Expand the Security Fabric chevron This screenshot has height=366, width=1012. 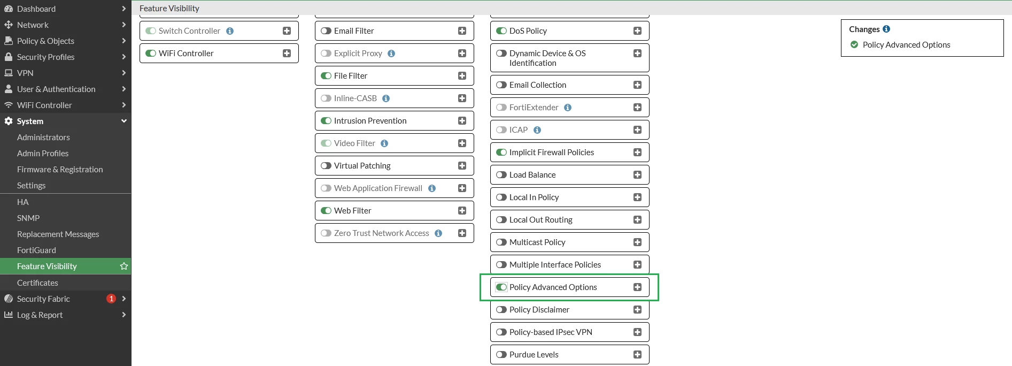pyautogui.click(x=124, y=299)
